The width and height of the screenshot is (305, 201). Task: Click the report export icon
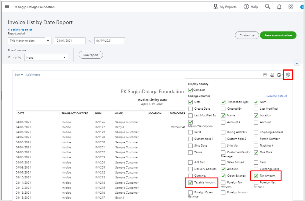click(x=279, y=75)
